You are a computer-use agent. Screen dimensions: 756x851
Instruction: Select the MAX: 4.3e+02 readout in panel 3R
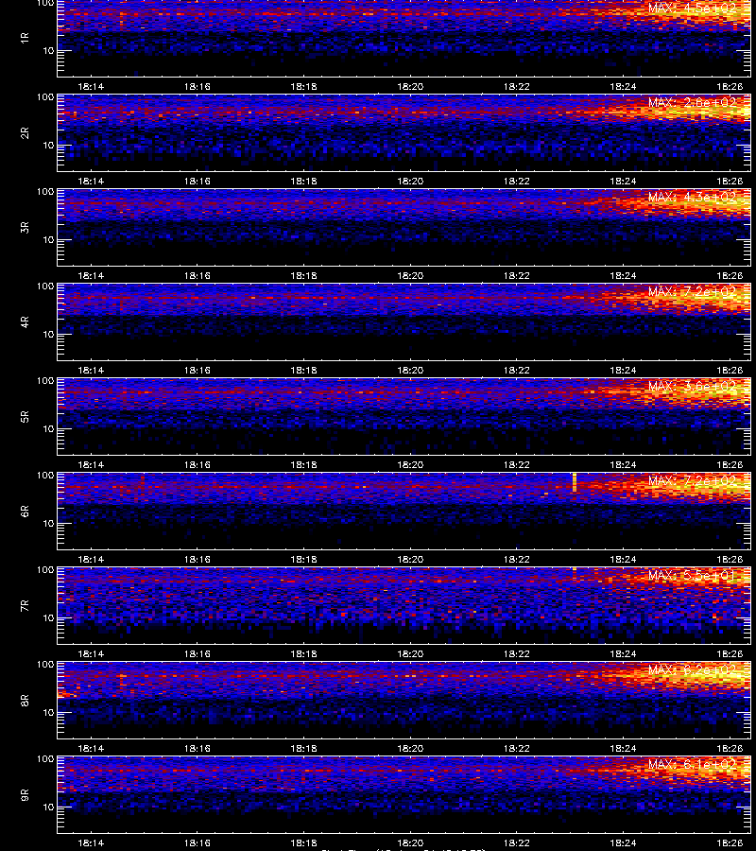[x=692, y=197]
